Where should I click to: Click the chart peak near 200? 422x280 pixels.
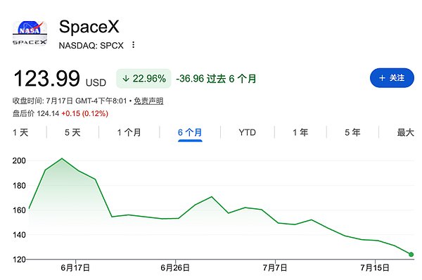tap(62, 158)
